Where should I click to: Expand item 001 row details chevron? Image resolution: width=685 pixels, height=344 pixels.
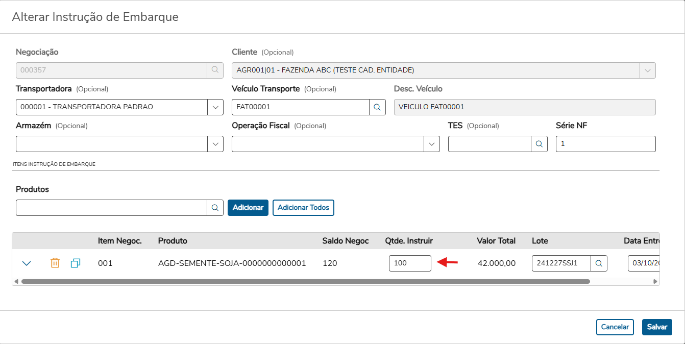click(x=27, y=263)
